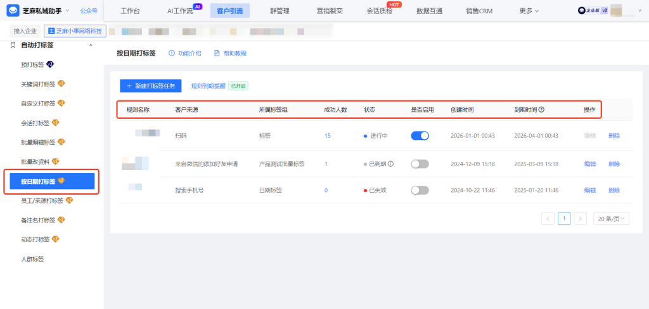
Task: Click the 接入企业 button
Action: [25, 31]
